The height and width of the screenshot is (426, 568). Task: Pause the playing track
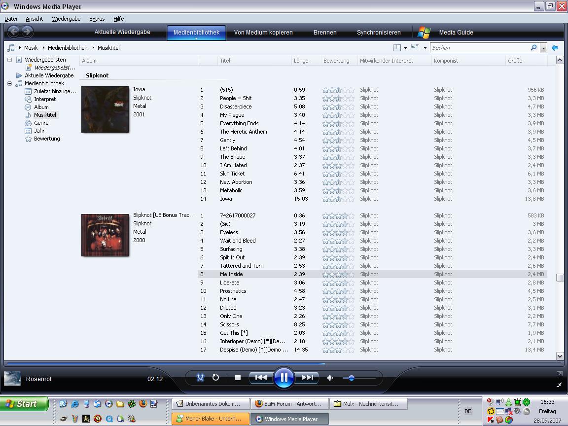coord(284,378)
